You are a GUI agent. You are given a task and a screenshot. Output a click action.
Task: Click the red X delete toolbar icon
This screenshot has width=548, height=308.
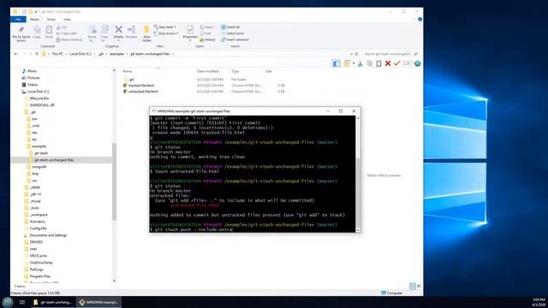(x=388, y=63)
